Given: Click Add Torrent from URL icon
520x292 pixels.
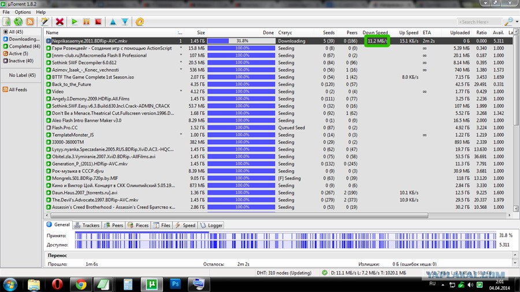Looking at the screenshot, I should [18, 22].
